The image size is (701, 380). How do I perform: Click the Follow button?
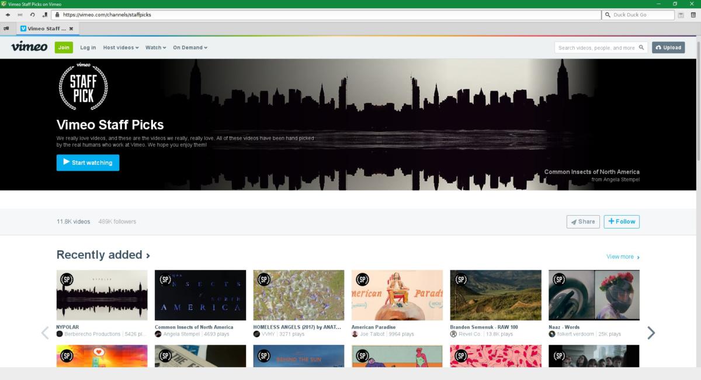pyautogui.click(x=622, y=222)
